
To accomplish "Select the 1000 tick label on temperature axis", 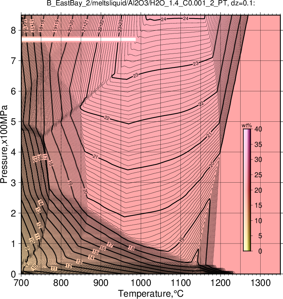I will click(141, 283).
